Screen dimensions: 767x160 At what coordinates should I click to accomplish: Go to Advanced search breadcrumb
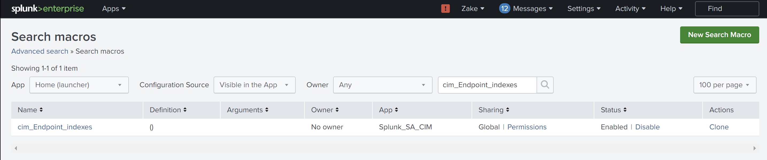(x=40, y=51)
